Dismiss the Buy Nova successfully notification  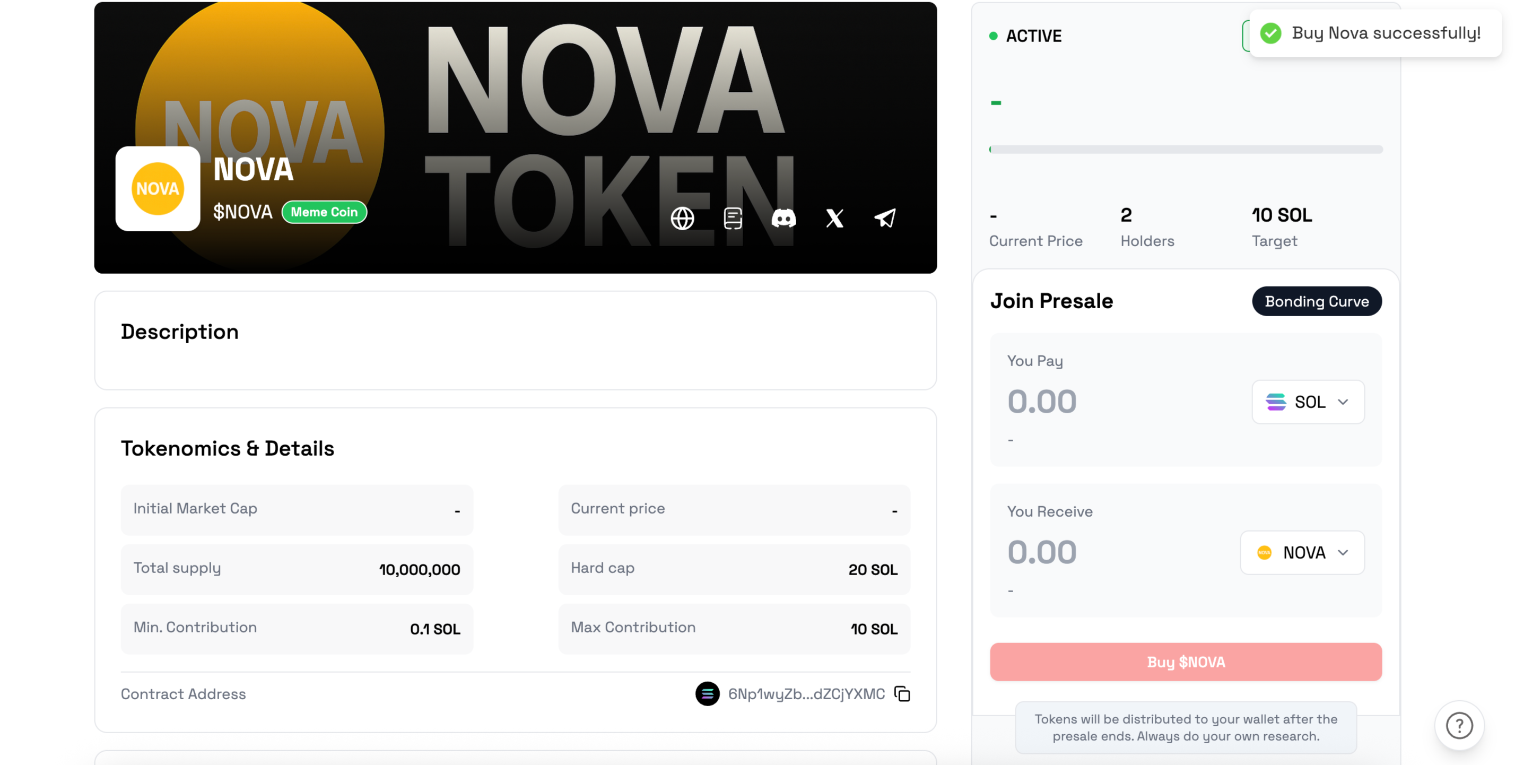click(1375, 33)
